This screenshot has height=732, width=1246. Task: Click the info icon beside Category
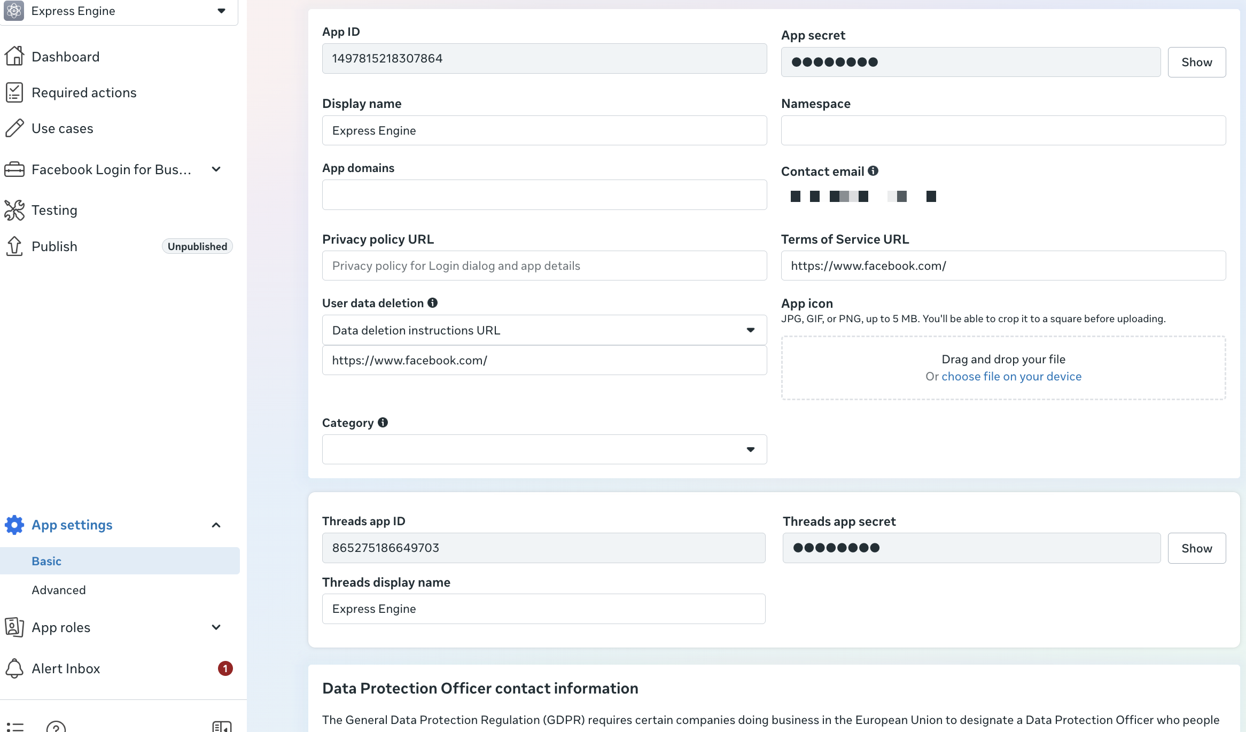point(383,423)
